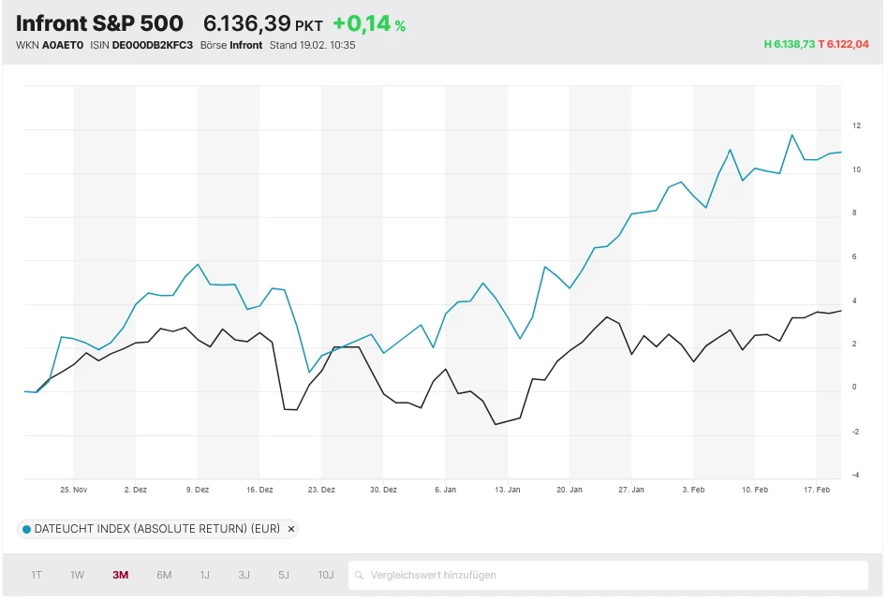
Task: Click the DATEUCHT INDEX (ABSOLUTE RETURN) label
Action: (157, 529)
